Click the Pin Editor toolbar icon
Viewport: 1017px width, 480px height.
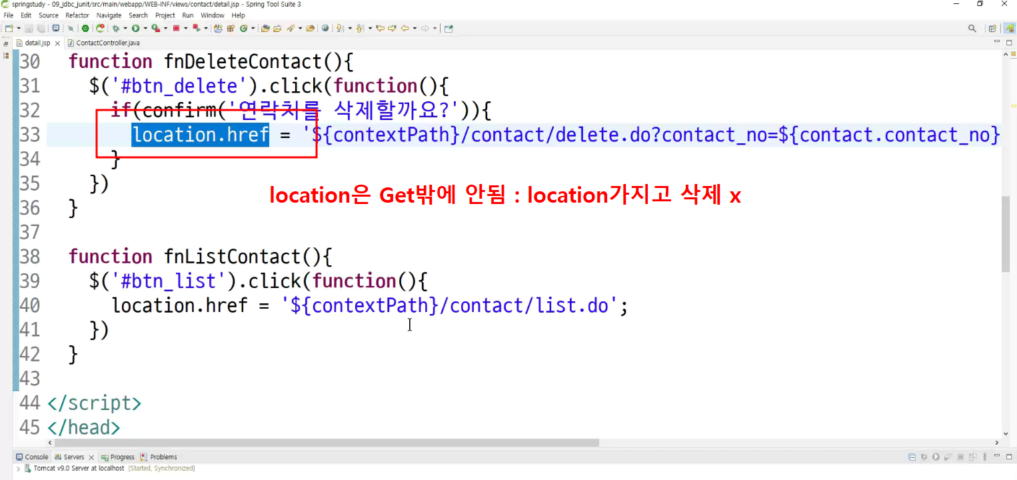[449, 28]
